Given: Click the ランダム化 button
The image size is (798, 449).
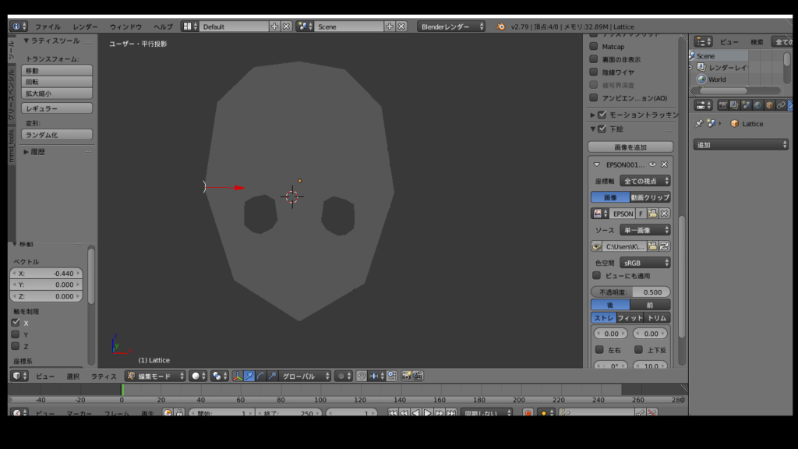Looking at the screenshot, I should 57,135.
